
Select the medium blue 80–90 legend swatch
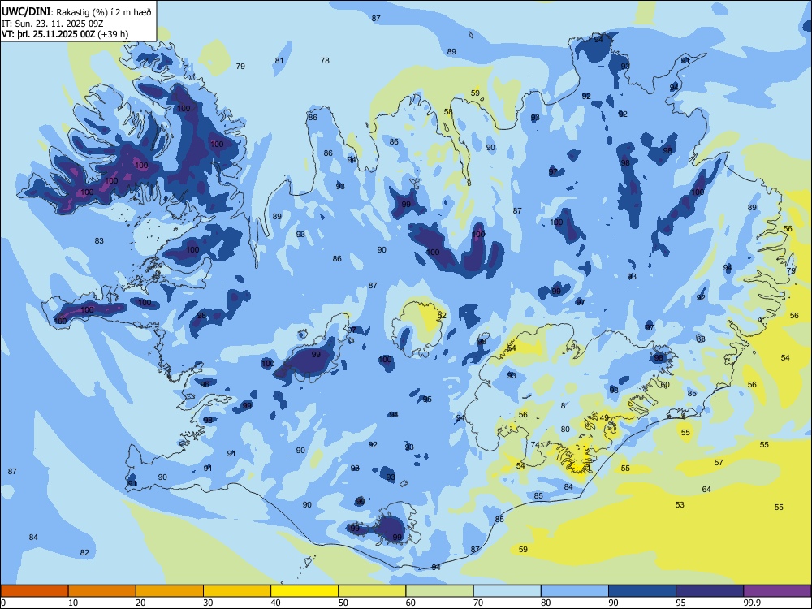tap(575, 591)
